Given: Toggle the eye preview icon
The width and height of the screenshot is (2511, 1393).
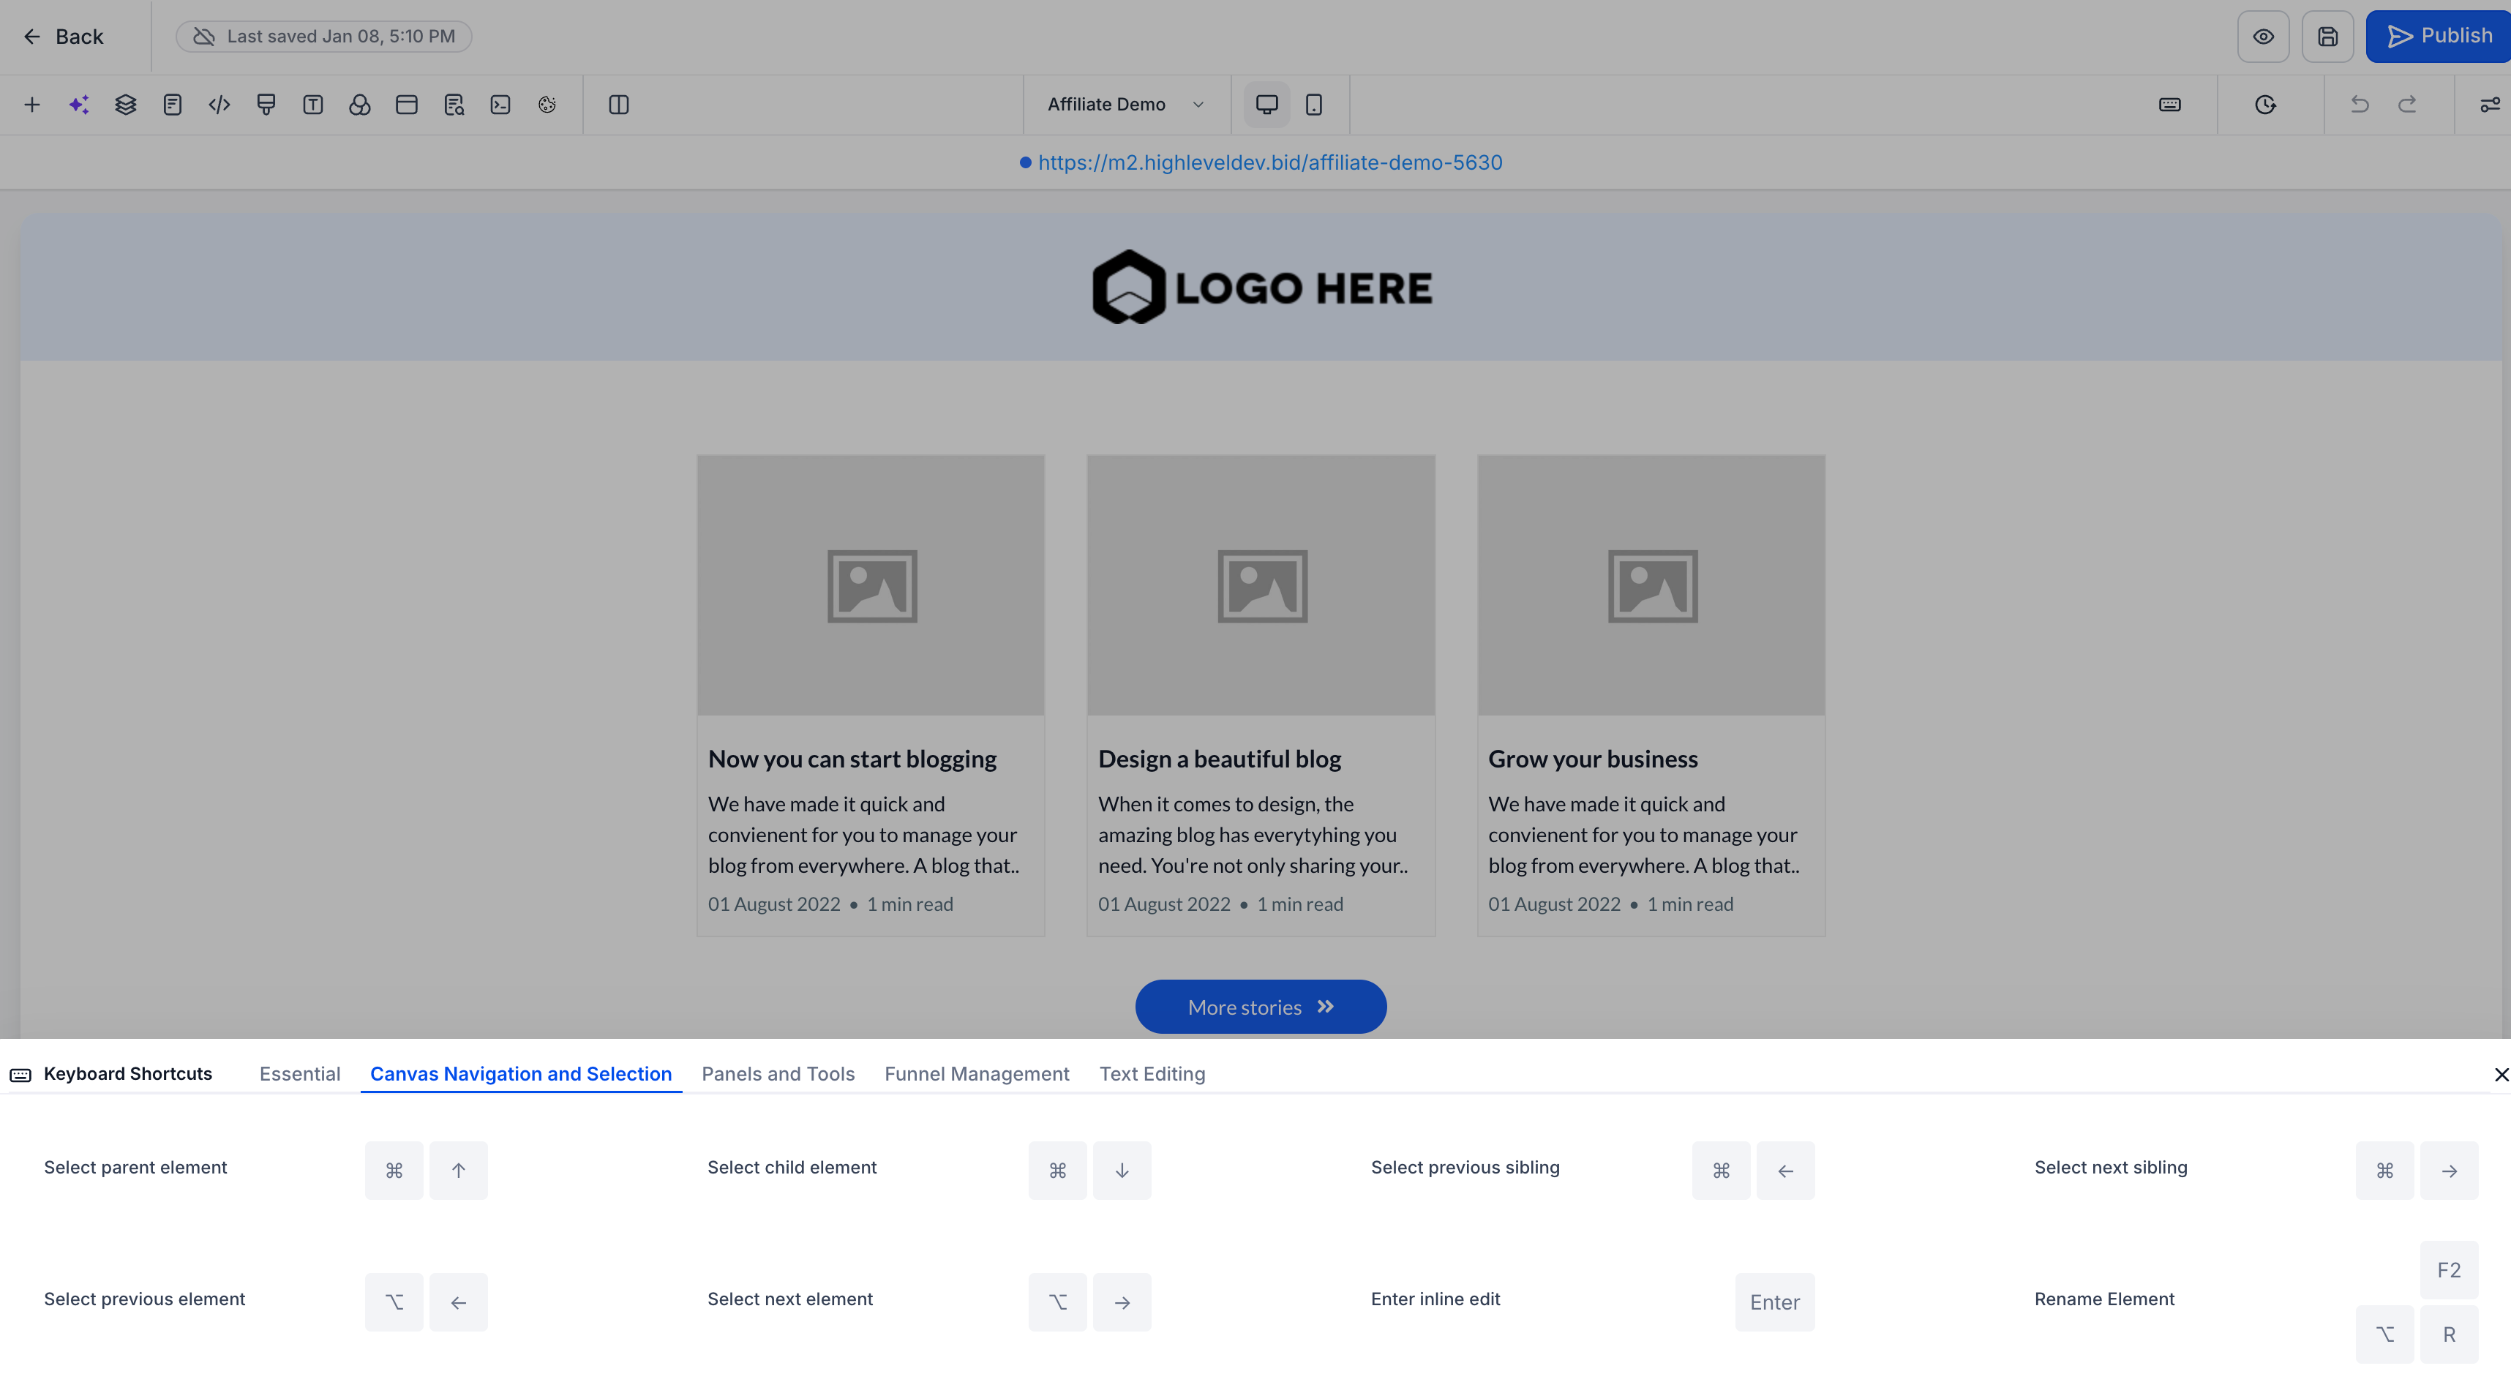Looking at the screenshot, I should click(2264, 36).
